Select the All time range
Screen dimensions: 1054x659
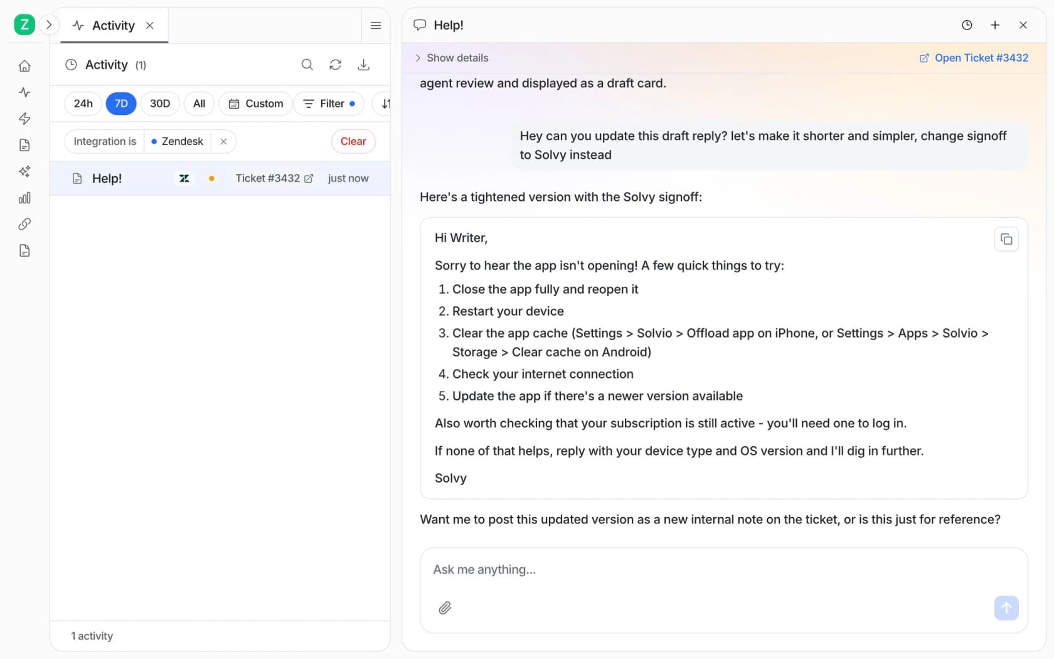coord(199,104)
